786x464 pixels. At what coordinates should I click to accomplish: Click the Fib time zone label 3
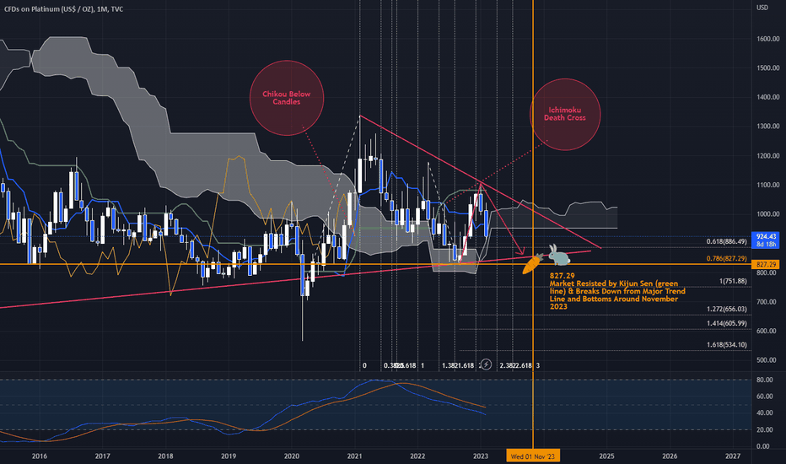[x=538, y=365]
